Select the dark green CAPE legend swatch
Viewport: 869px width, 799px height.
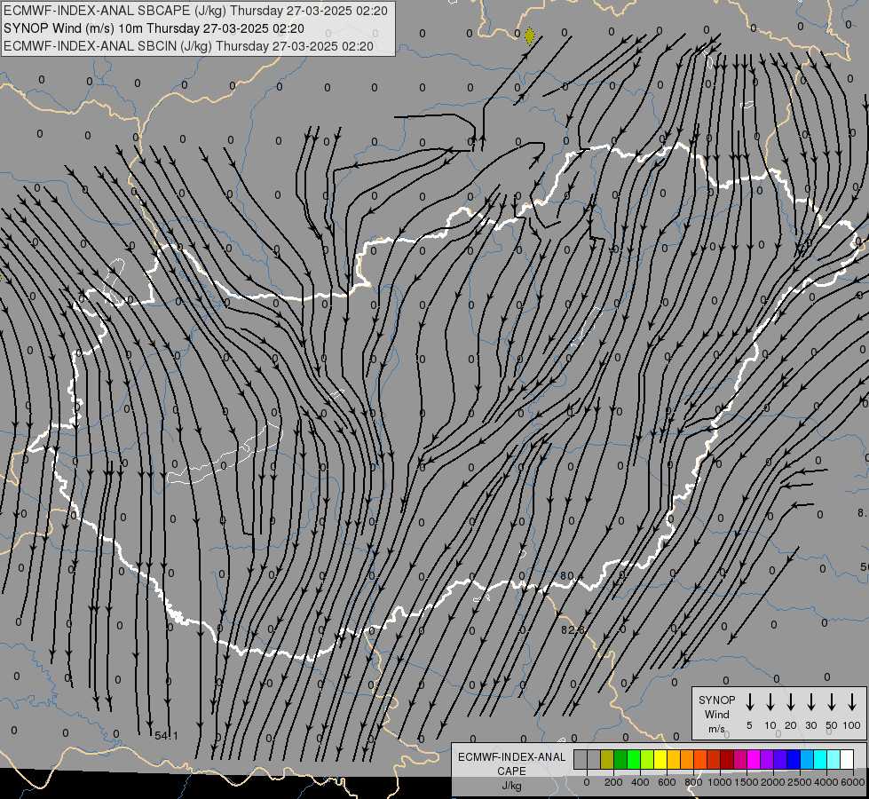click(x=620, y=760)
